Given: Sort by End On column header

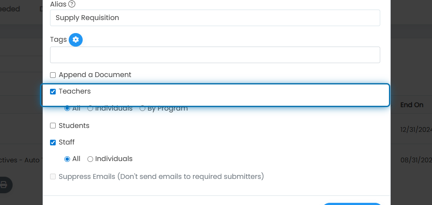Looking at the screenshot, I should click(412, 105).
